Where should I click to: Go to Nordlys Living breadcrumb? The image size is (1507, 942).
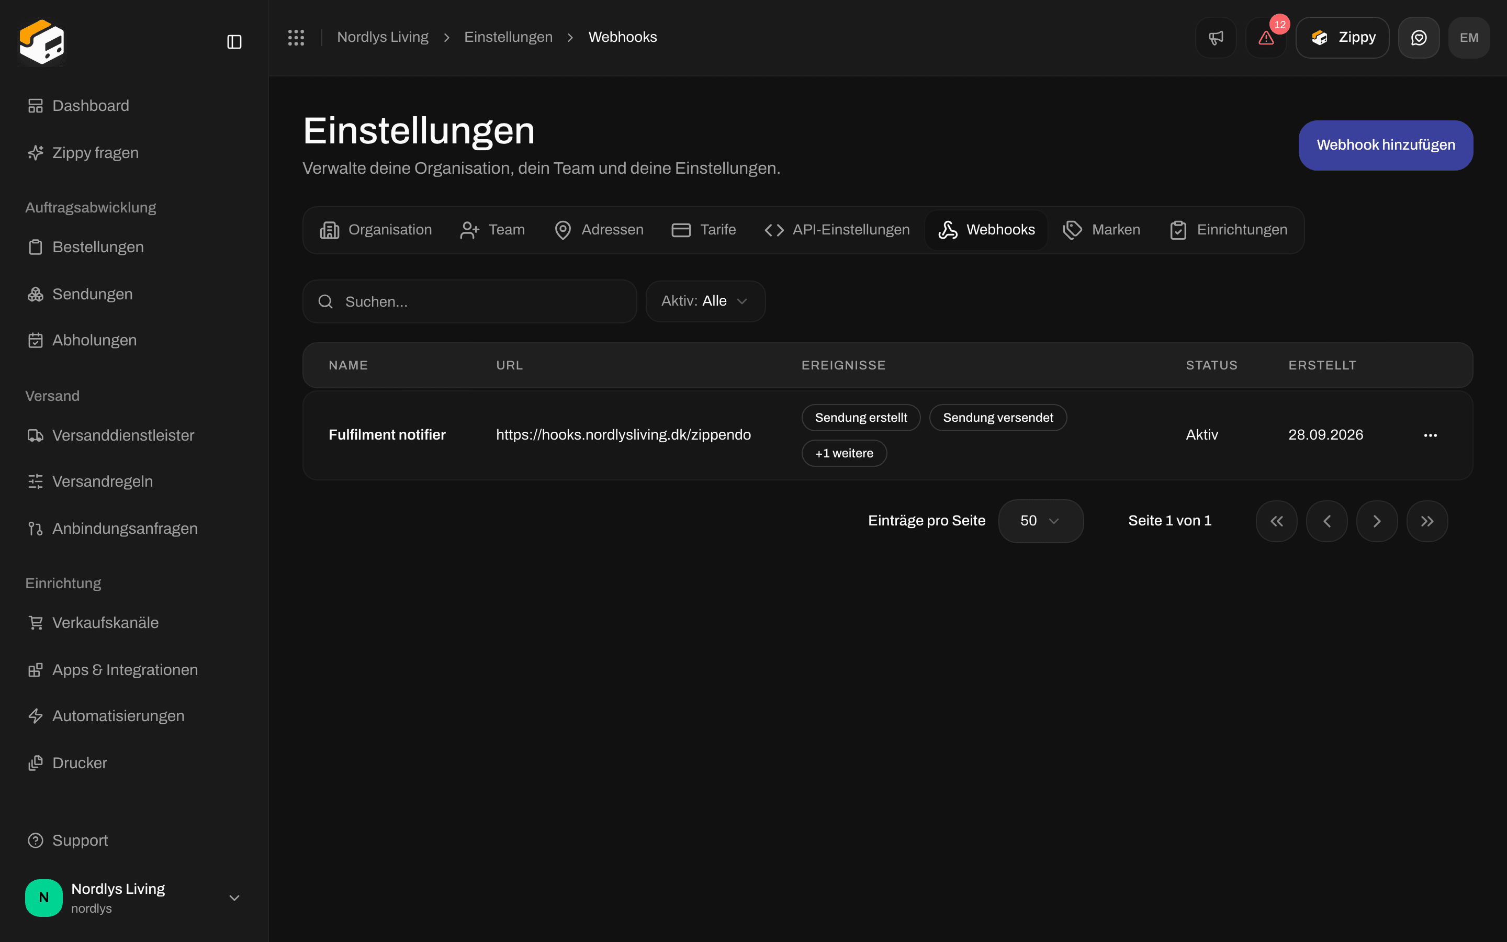(383, 37)
